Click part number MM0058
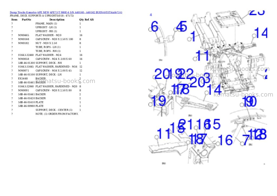 (x=24, y=59)
